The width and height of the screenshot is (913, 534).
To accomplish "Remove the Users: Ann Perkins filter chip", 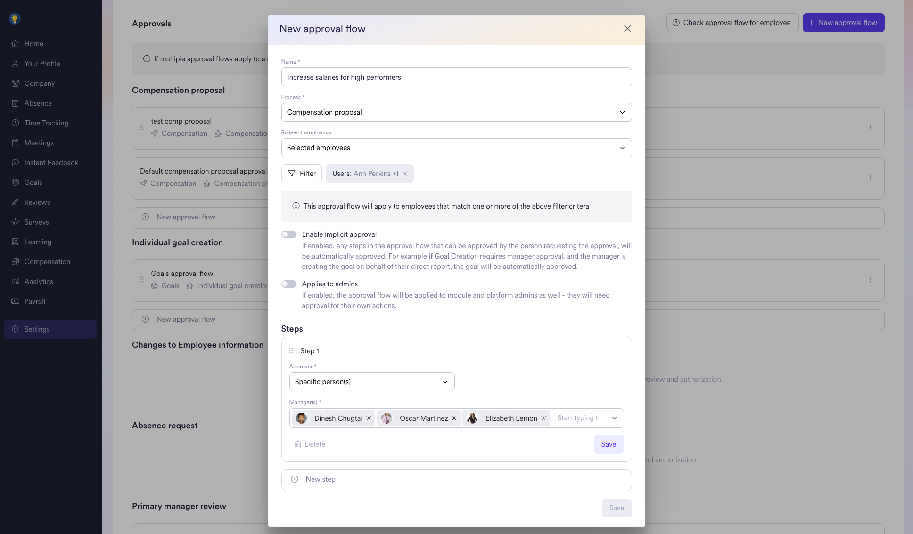I will [405, 174].
